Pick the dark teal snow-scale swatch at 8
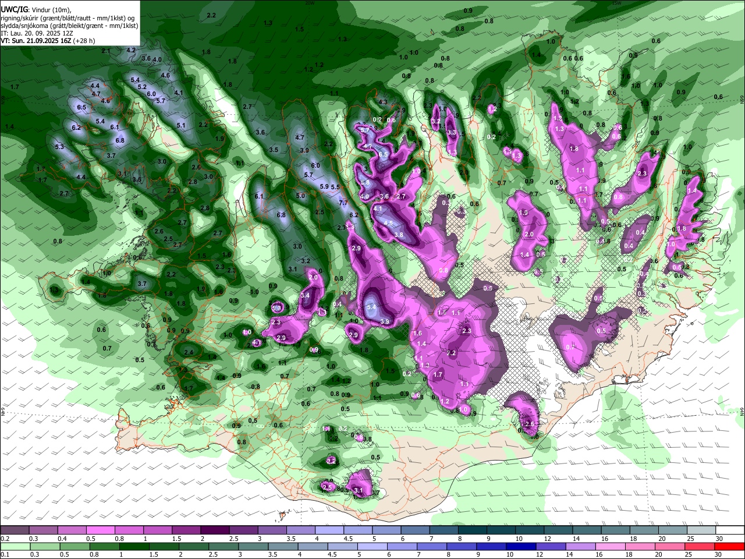This screenshot has width=745, height=559. pyautogui.click(x=473, y=530)
